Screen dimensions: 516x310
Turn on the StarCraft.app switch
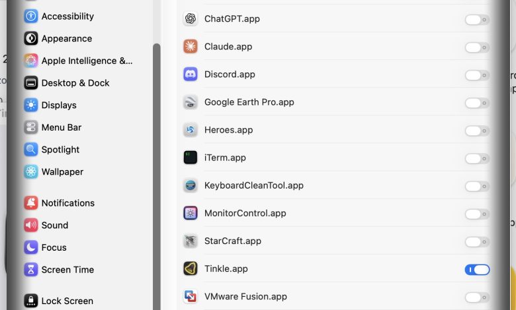pos(477,242)
